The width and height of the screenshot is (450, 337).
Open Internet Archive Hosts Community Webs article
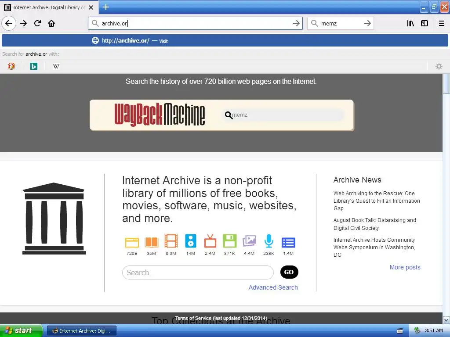tap(374, 247)
